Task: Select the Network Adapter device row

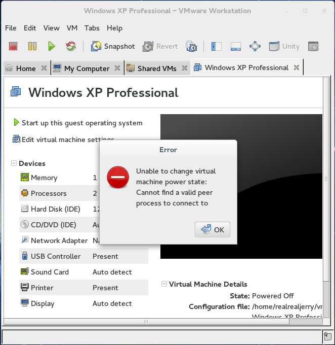Action: (x=59, y=240)
